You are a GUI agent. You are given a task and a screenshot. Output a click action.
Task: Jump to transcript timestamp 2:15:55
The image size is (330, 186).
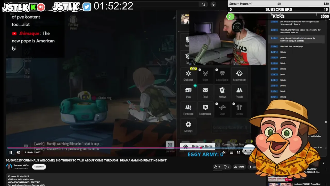pos(274,97)
